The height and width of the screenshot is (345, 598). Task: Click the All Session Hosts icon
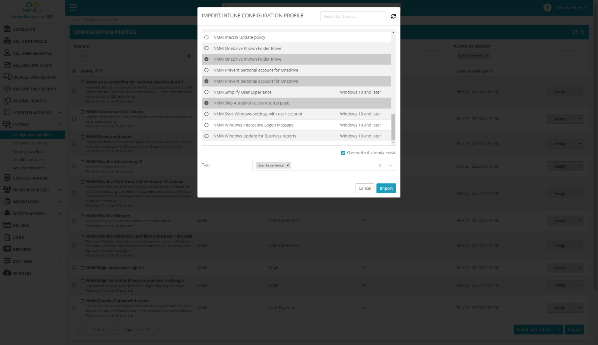pyautogui.click(x=7, y=65)
